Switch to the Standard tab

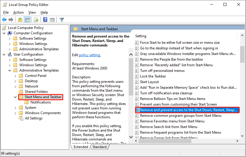[99, 147]
